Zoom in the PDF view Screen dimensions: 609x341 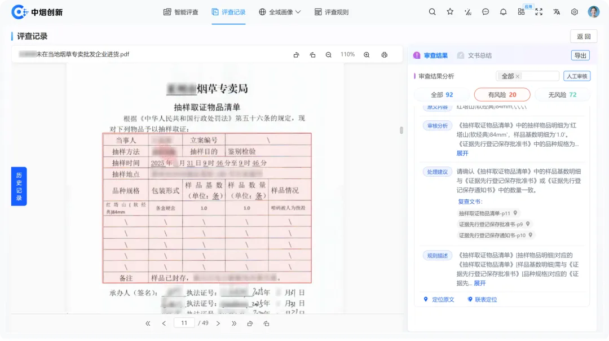point(367,55)
